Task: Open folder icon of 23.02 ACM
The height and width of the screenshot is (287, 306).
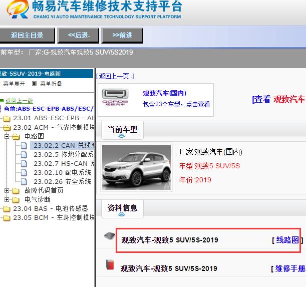Action: [x=7, y=128]
